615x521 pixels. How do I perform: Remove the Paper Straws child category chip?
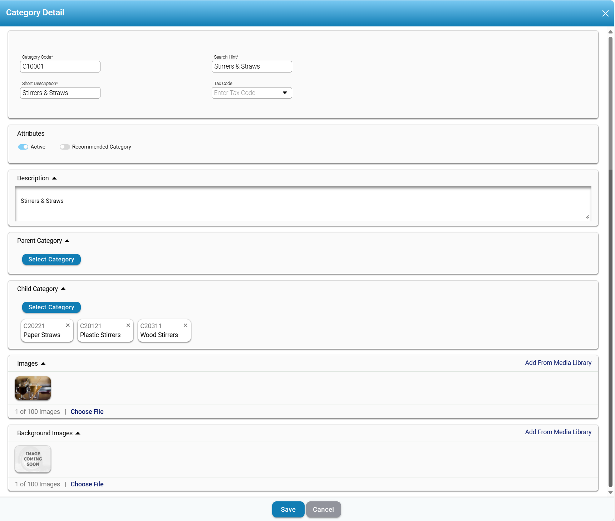(x=68, y=325)
